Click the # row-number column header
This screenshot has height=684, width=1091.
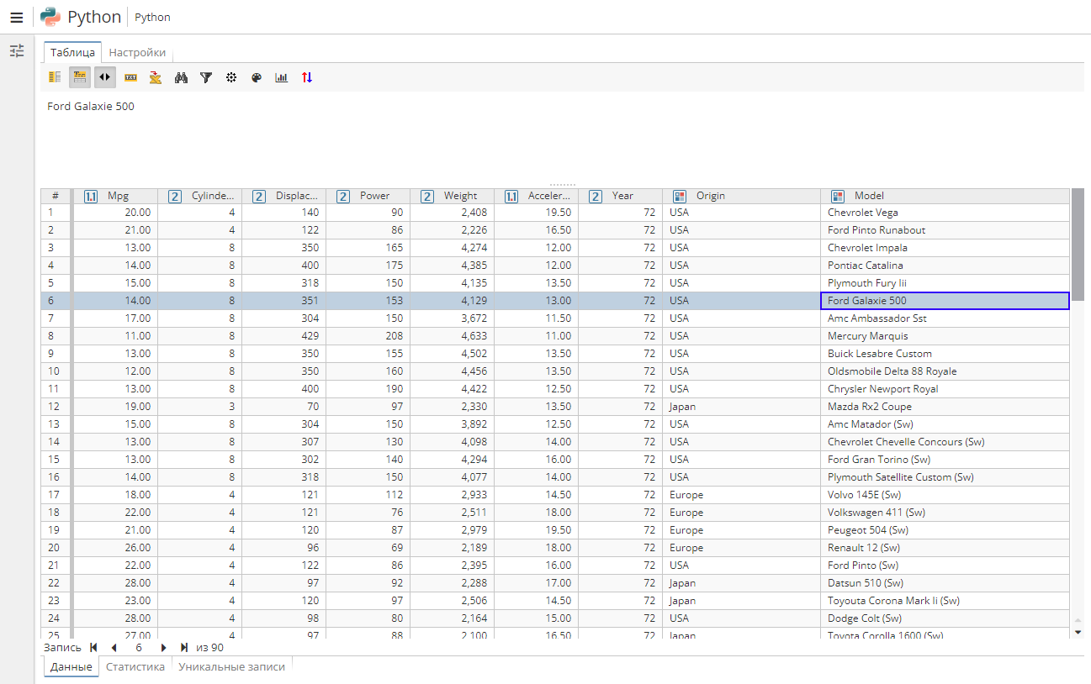[56, 196]
